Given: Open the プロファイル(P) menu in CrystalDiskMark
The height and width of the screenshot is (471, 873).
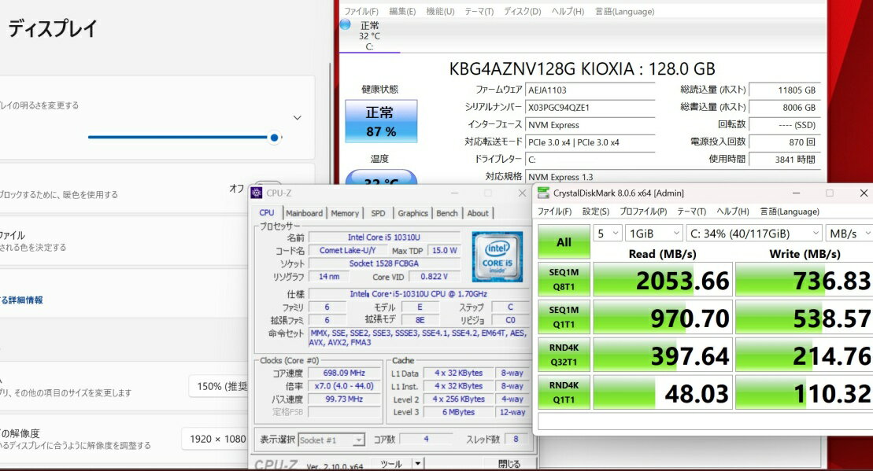Looking at the screenshot, I should [x=642, y=212].
